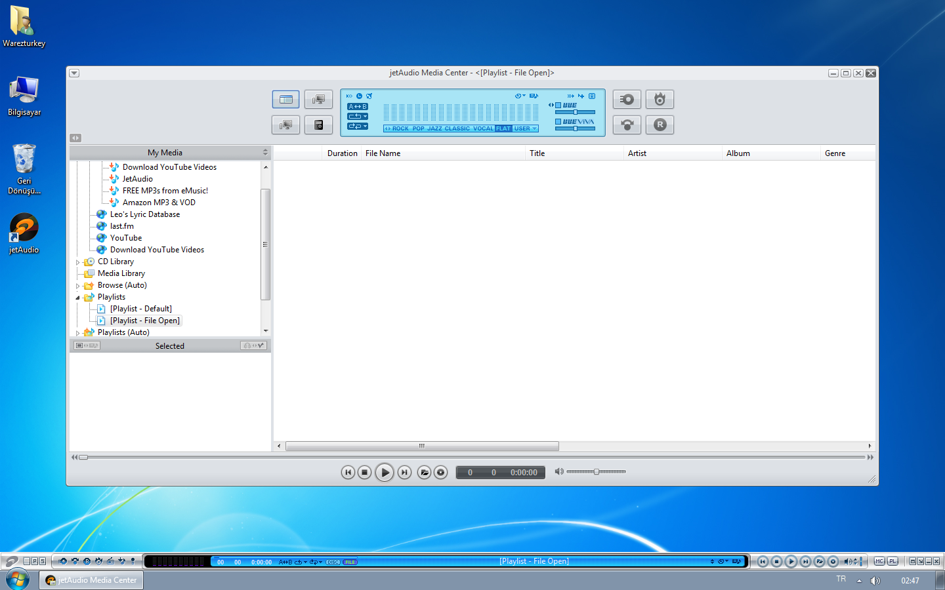Viewport: 945px width, 590px height.
Task: Open Media Library in the tree
Action: 121,273
